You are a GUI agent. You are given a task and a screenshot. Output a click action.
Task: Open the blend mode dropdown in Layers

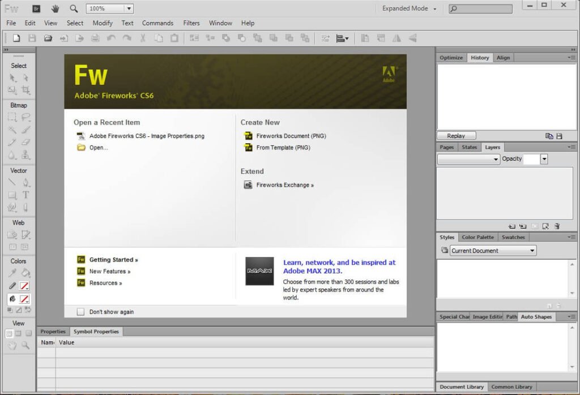(468, 159)
